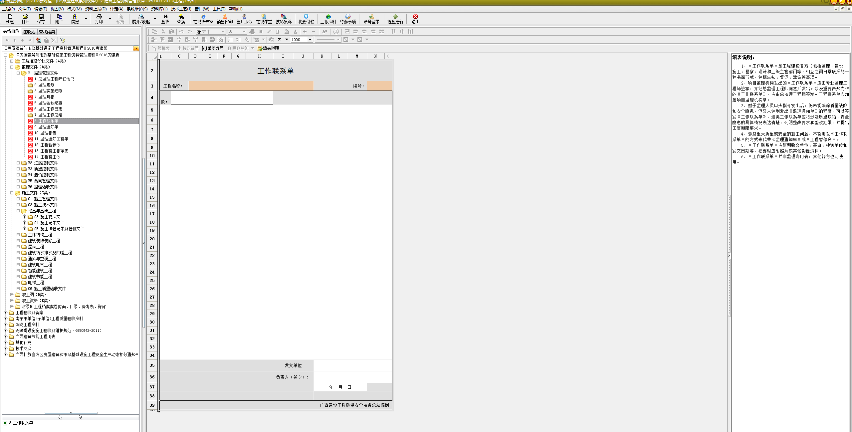Open the dropdown arrow next to 展开/收起
The image size is (852, 432).
155,19
